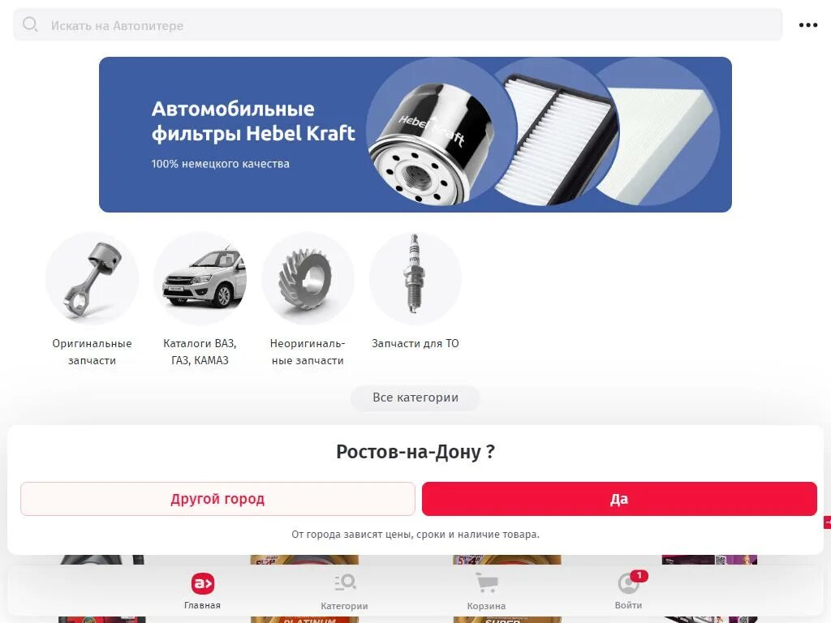The width and height of the screenshot is (831, 623).
Task: Open the Hebel Kraft filters banner
Action: pyautogui.click(x=415, y=135)
